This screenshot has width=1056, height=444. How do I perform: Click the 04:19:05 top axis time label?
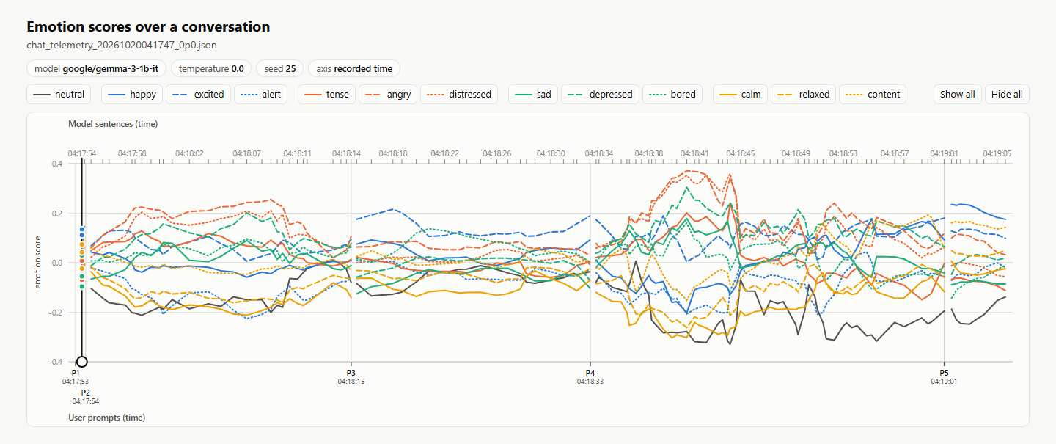[x=997, y=153]
